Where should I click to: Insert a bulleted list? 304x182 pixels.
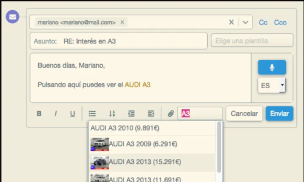[x=92, y=114]
